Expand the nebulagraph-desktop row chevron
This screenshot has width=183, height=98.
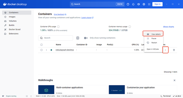46,50
